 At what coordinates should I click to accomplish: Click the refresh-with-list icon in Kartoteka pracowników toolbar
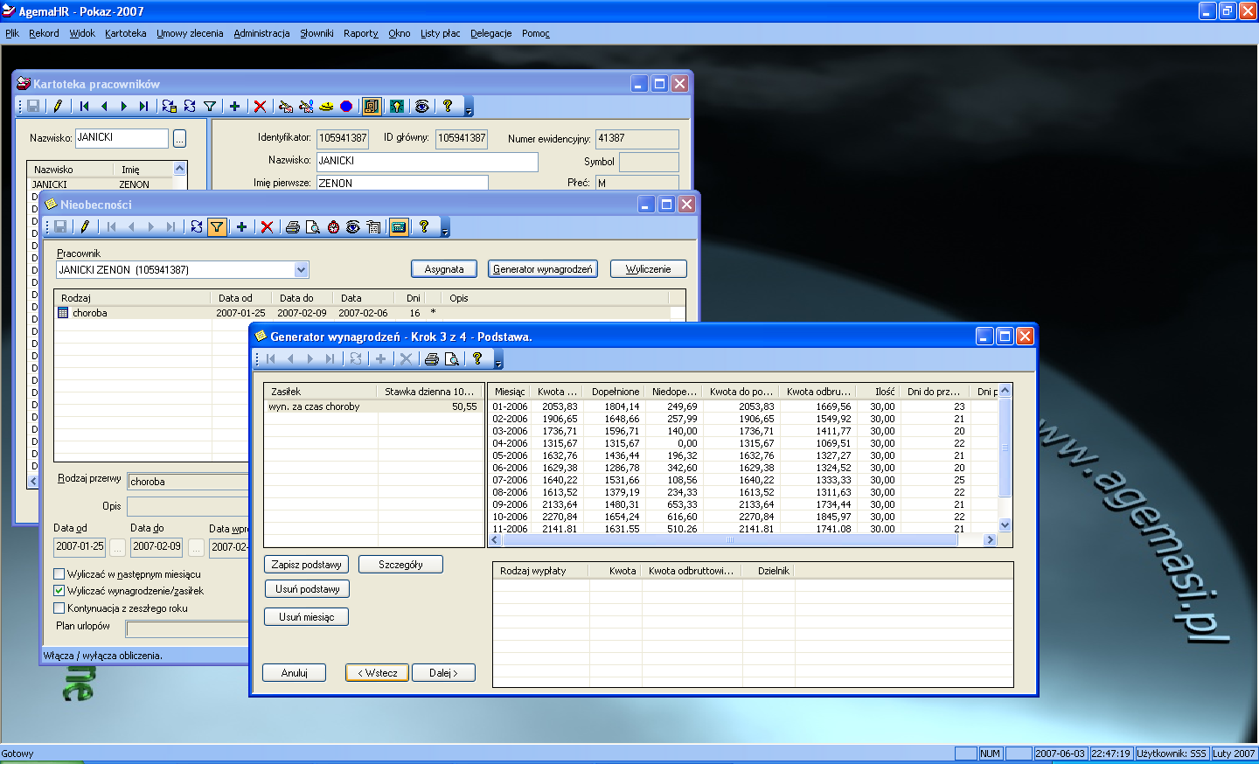170,106
